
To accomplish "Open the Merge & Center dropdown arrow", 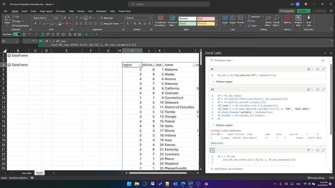I will [121, 23].
